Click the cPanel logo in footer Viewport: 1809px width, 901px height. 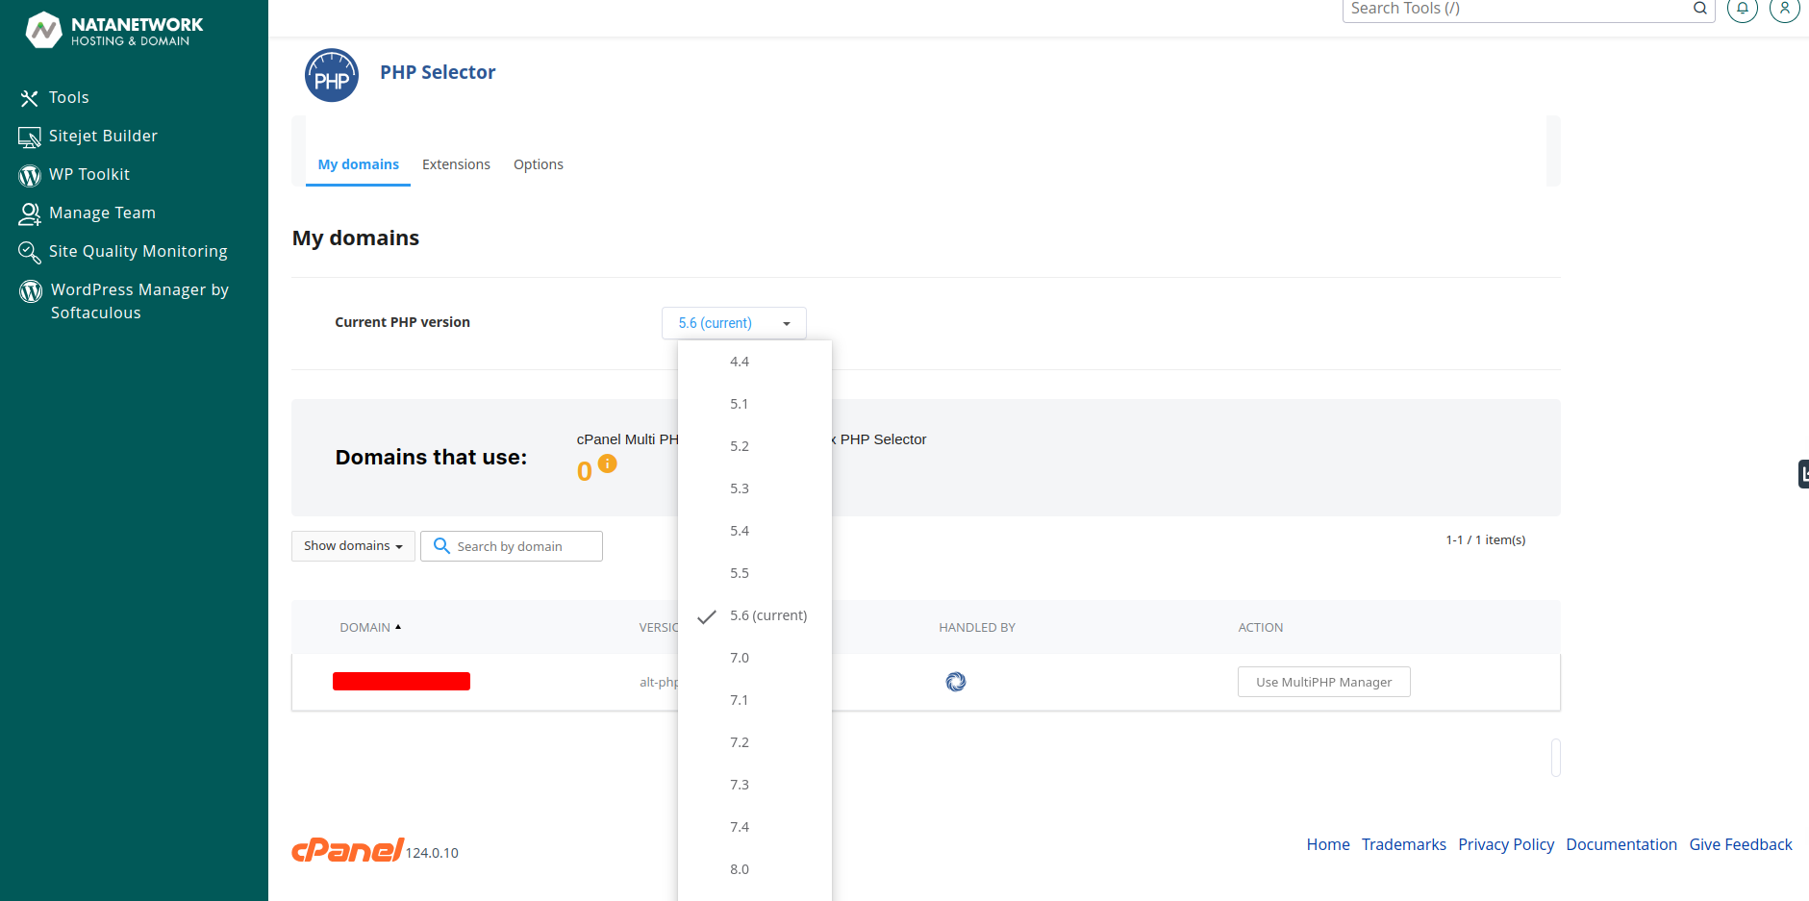click(348, 849)
